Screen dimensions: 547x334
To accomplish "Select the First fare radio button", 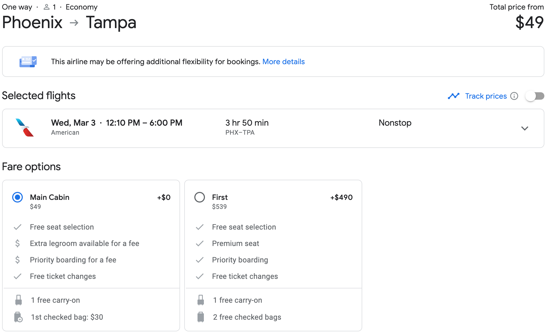I will click(200, 197).
